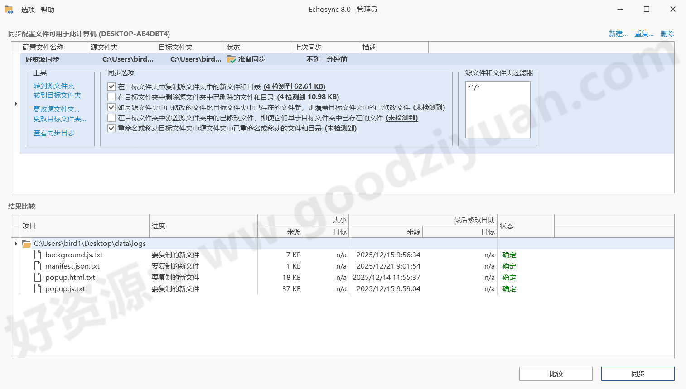Viewport: 686px width, 389px height.
Task: Click the file icon next to popup.js.txt
Action: tap(38, 288)
